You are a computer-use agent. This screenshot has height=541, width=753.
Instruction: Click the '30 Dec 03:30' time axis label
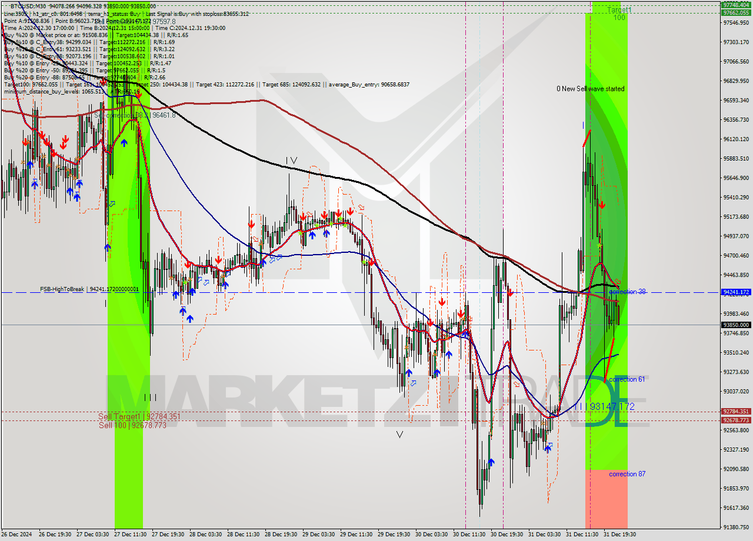point(433,535)
